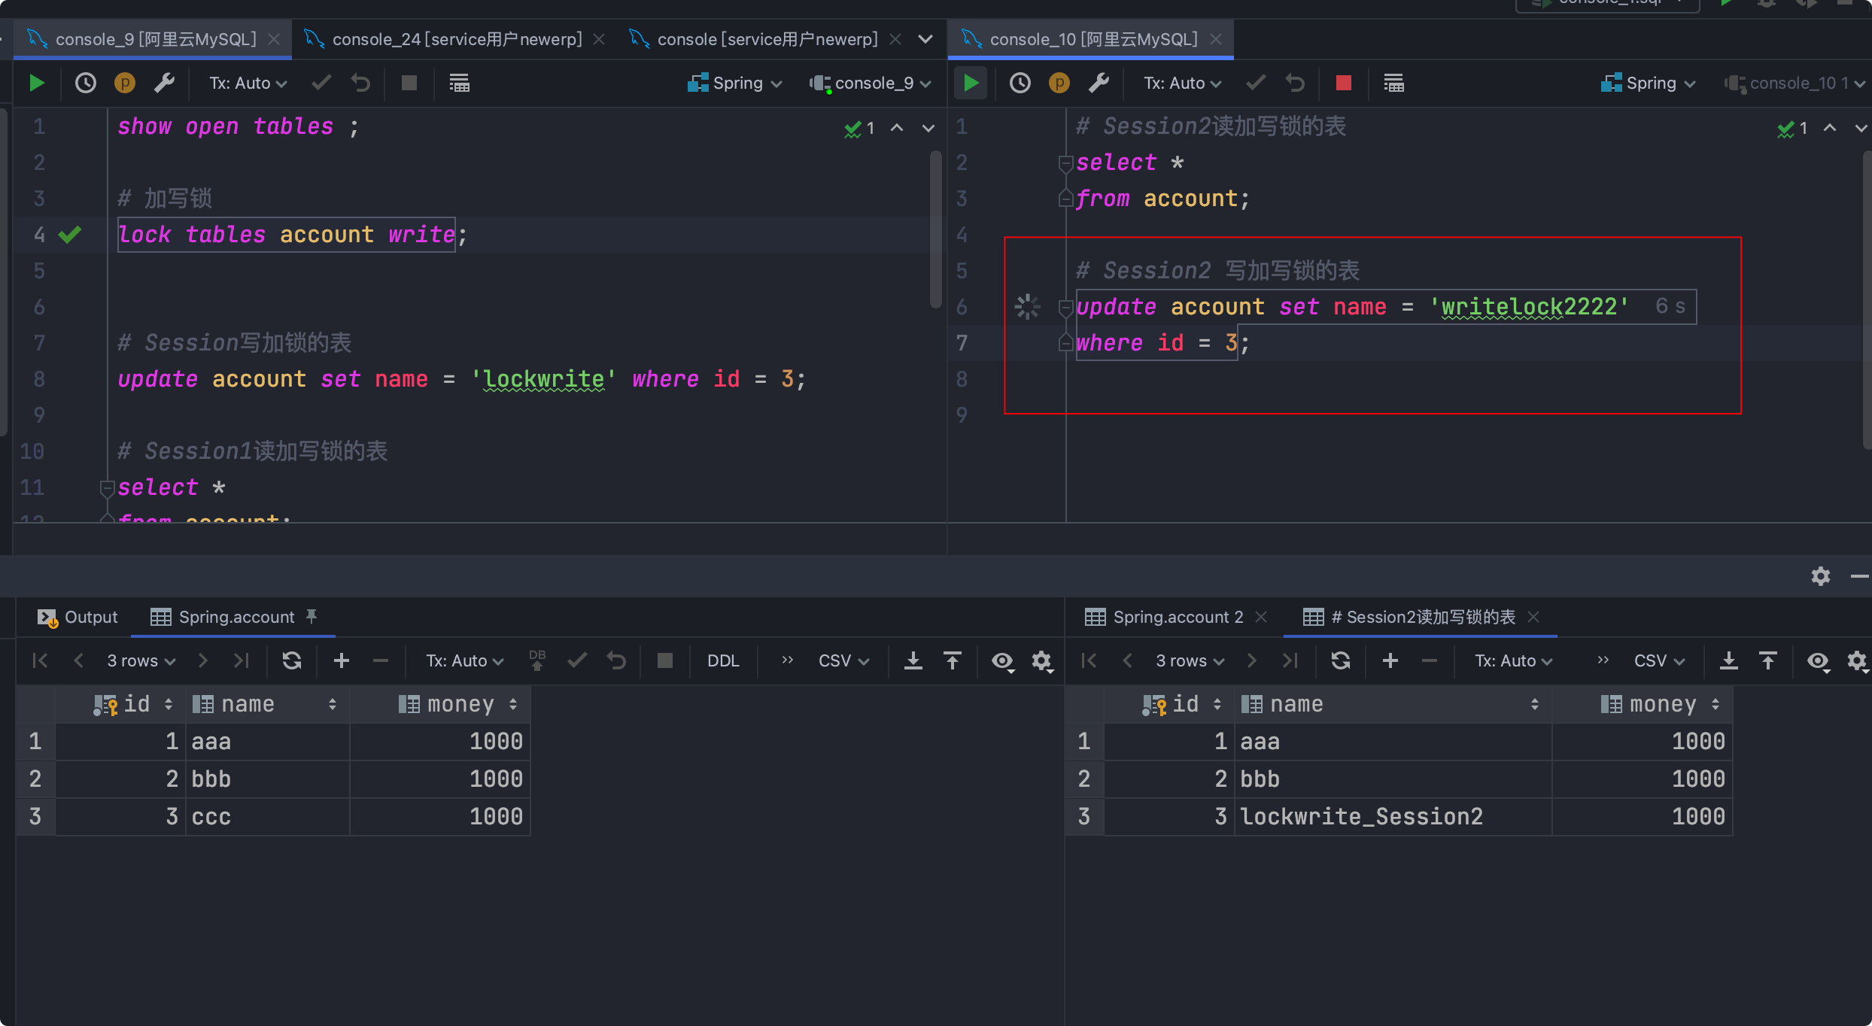The width and height of the screenshot is (1872, 1026).
Task: Expand the CSV format dropdown in left results
Action: [x=843, y=660]
